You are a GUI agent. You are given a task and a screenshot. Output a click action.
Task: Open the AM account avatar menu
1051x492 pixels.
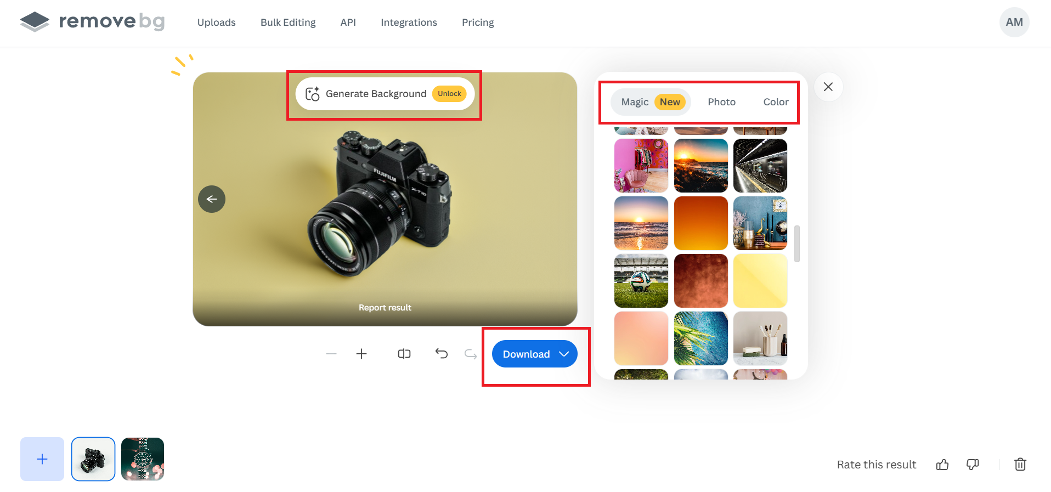(x=1014, y=22)
